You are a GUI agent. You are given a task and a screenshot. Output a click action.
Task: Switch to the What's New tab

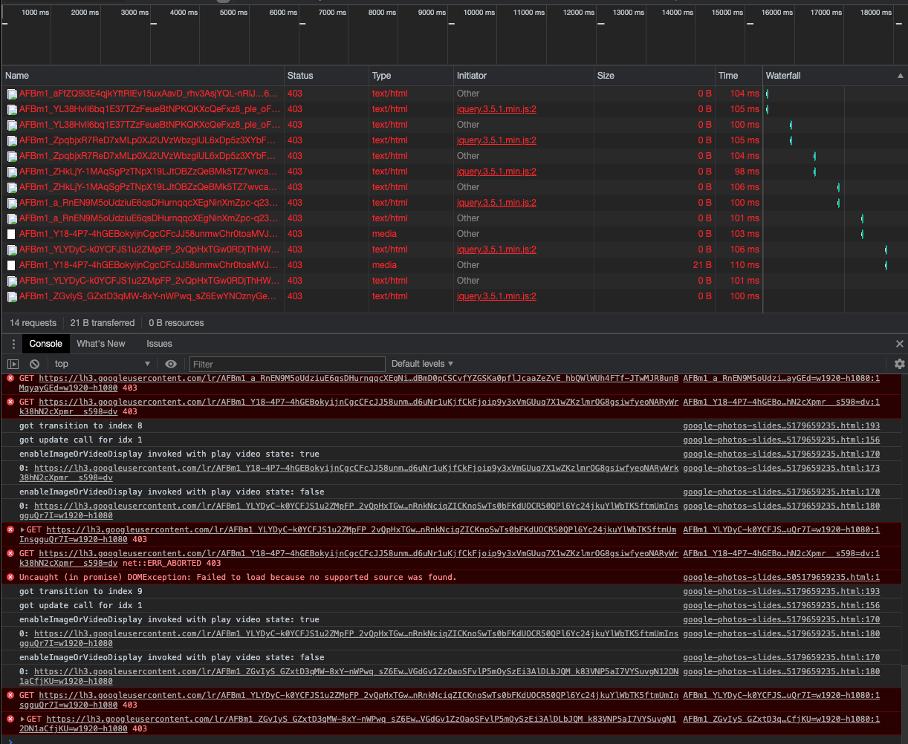tap(101, 344)
